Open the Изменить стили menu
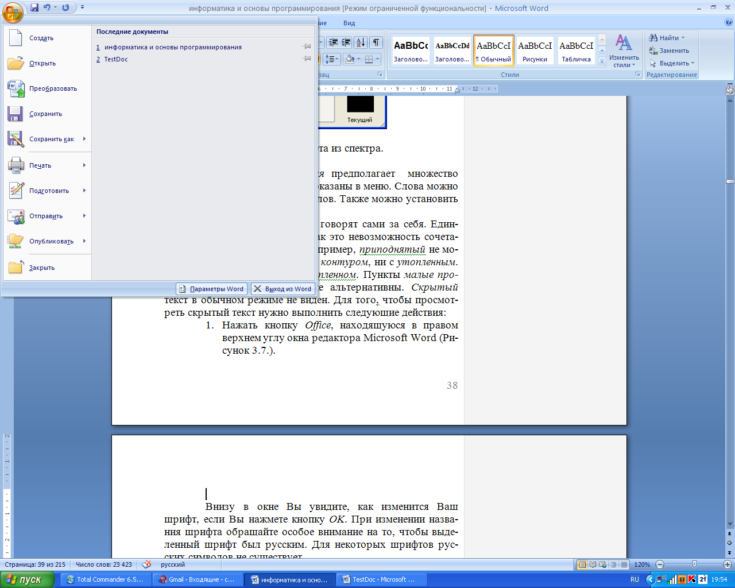Image resolution: width=735 pixels, height=588 pixels. 624,51
